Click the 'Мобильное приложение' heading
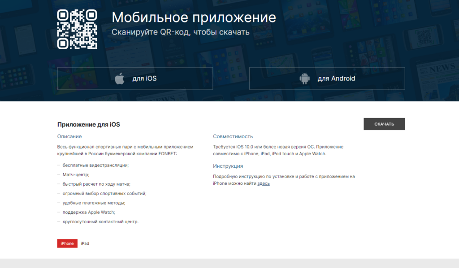The width and height of the screenshot is (459, 268). pyautogui.click(x=194, y=17)
